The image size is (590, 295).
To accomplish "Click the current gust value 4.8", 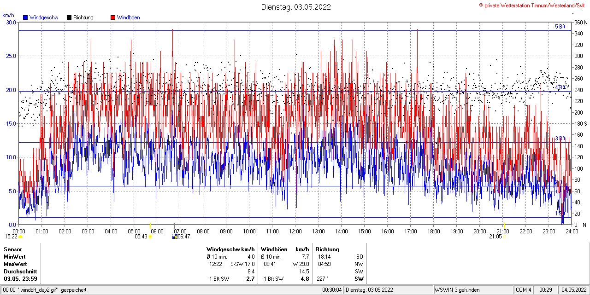I will tap(305, 278).
